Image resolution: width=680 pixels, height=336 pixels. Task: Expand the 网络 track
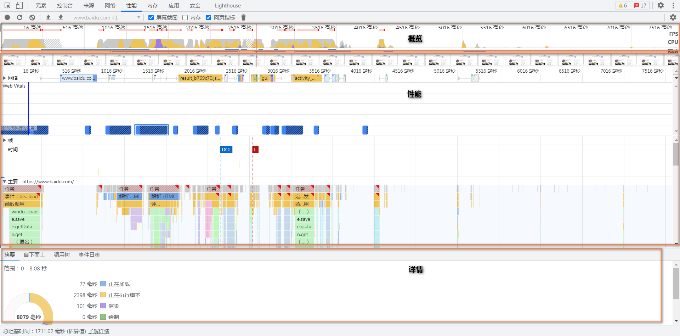[5, 78]
